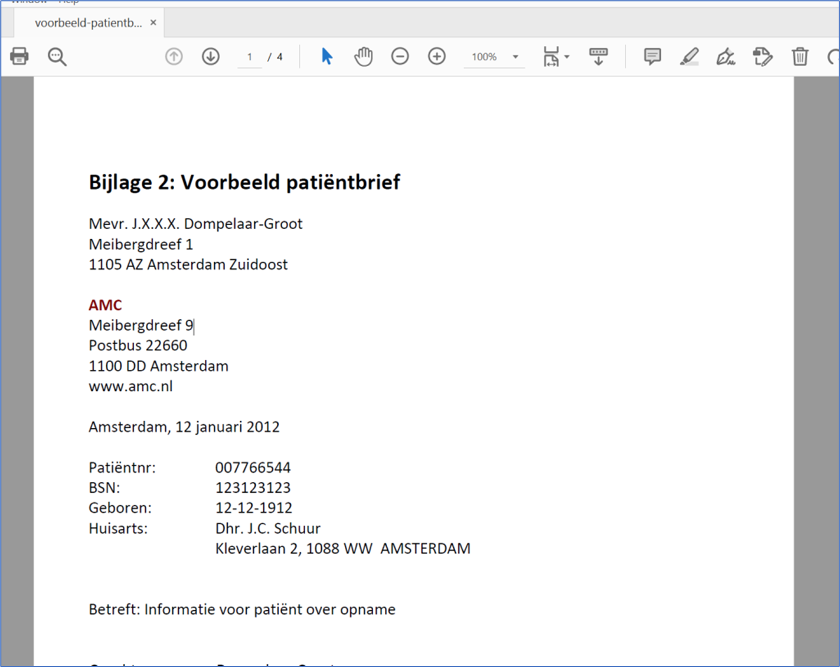Click the scrolling mode toolbar icon
The width and height of the screenshot is (840, 667).
(598, 57)
